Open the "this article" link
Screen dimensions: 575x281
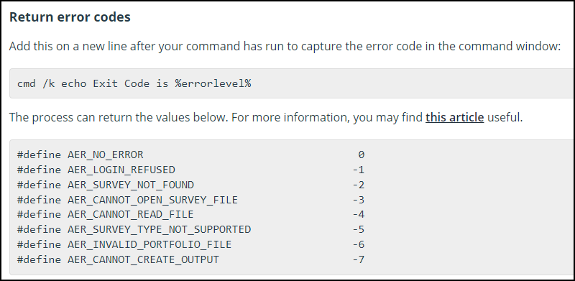454,118
